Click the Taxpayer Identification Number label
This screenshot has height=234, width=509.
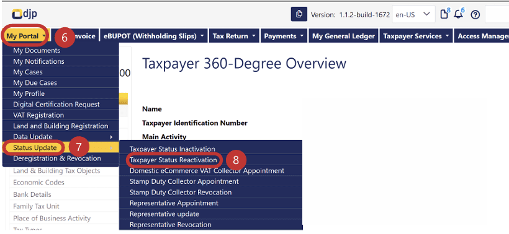pyautogui.click(x=195, y=123)
